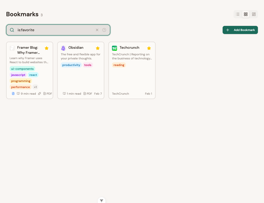Open the Obsidian bookmark title

[76, 47]
